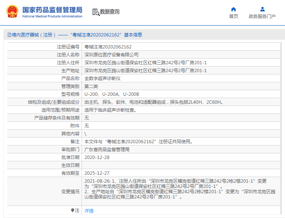Click the national emblem logo
Viewport: 285px width, 218px height.
point(12,11)
